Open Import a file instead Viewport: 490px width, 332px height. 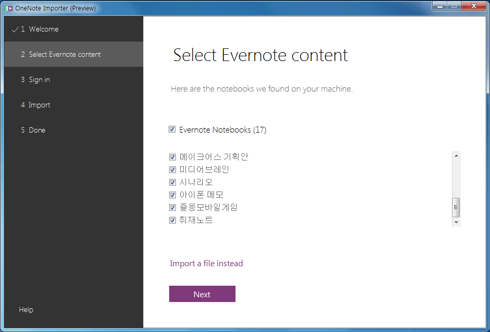(206, 263)
